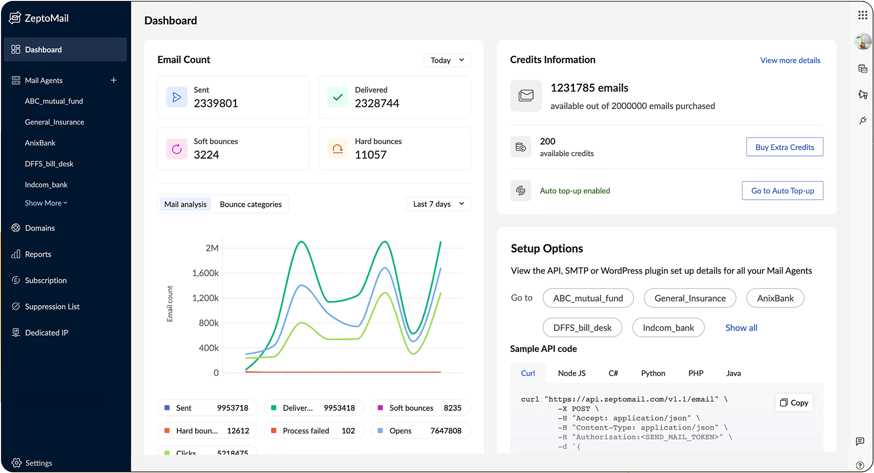The width and height of the screenshot is (874, 473).
Task: Click the Reports bar chart icon
Action: click(16, 254)
